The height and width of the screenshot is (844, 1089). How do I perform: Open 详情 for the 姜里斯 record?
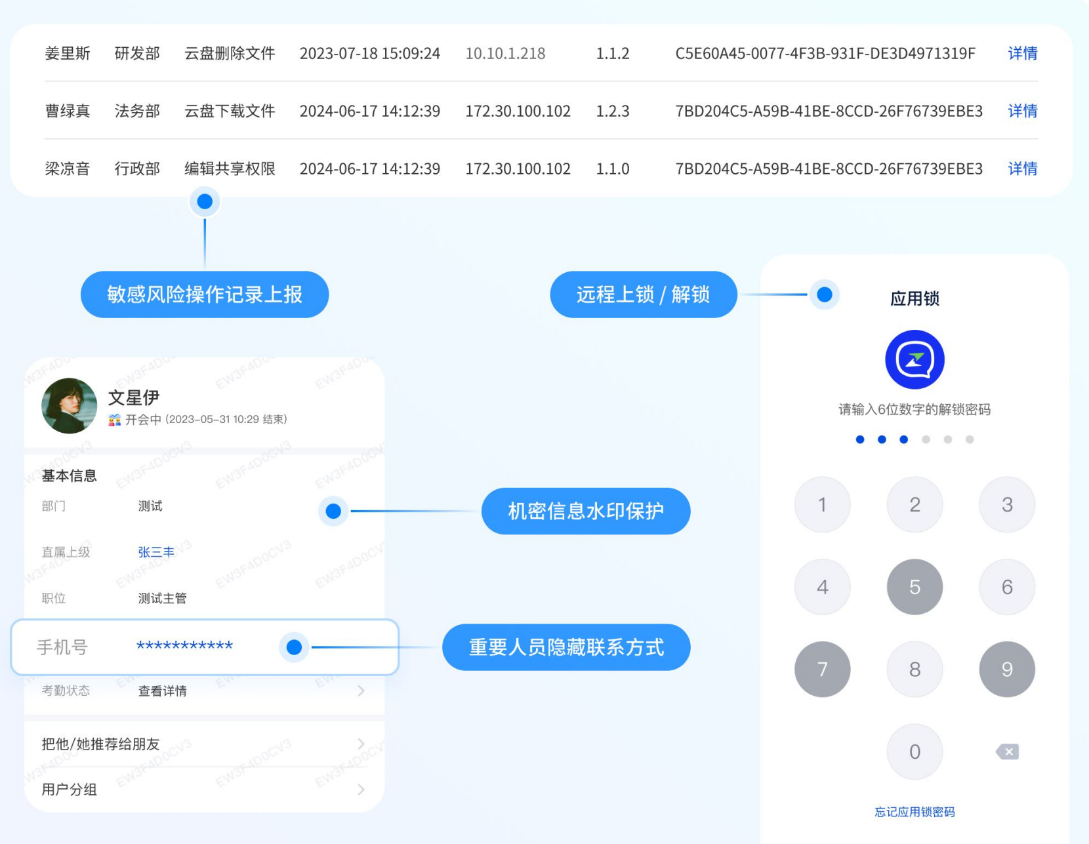[1021, 54]
